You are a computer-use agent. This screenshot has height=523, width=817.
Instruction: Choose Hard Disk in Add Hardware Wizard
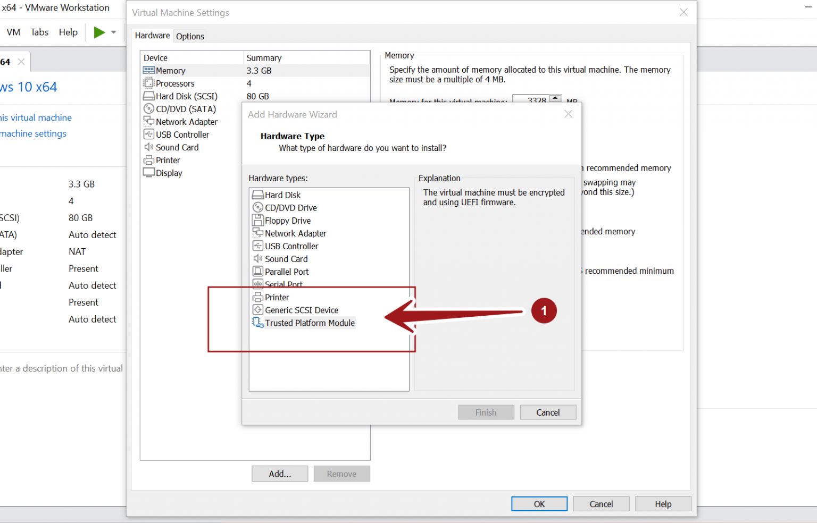coord(282,196)
